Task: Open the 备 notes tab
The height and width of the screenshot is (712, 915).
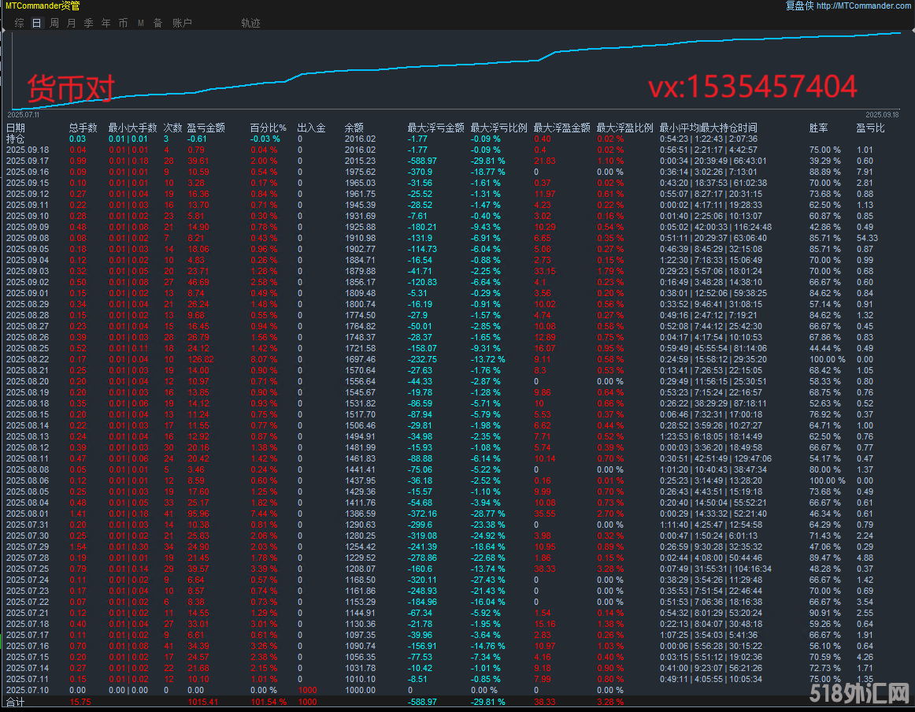Action: click(157, 24)
